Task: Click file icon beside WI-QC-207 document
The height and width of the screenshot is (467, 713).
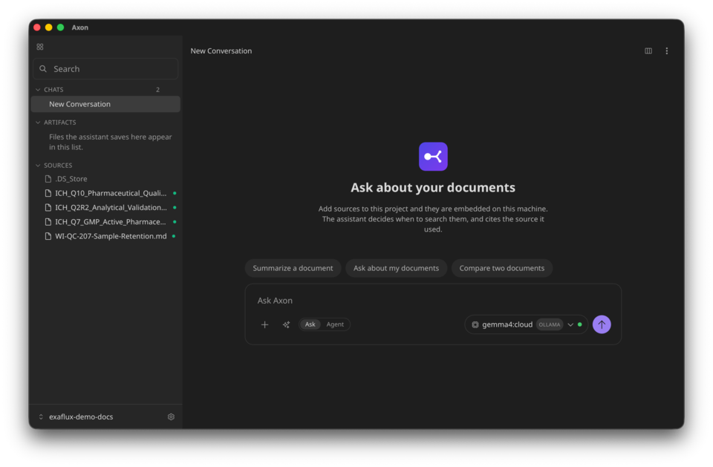Action: (48, 236)
